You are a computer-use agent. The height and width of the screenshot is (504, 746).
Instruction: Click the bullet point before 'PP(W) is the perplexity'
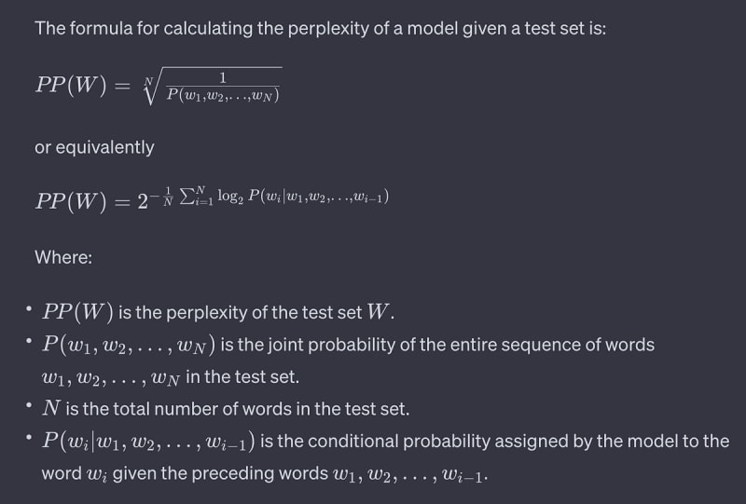pos(29,310)
